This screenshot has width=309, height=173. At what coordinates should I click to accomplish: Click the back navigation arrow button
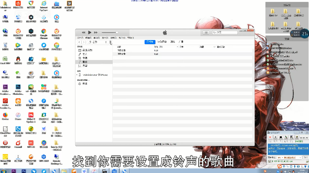pyautogui.click(x=79, y=42)
